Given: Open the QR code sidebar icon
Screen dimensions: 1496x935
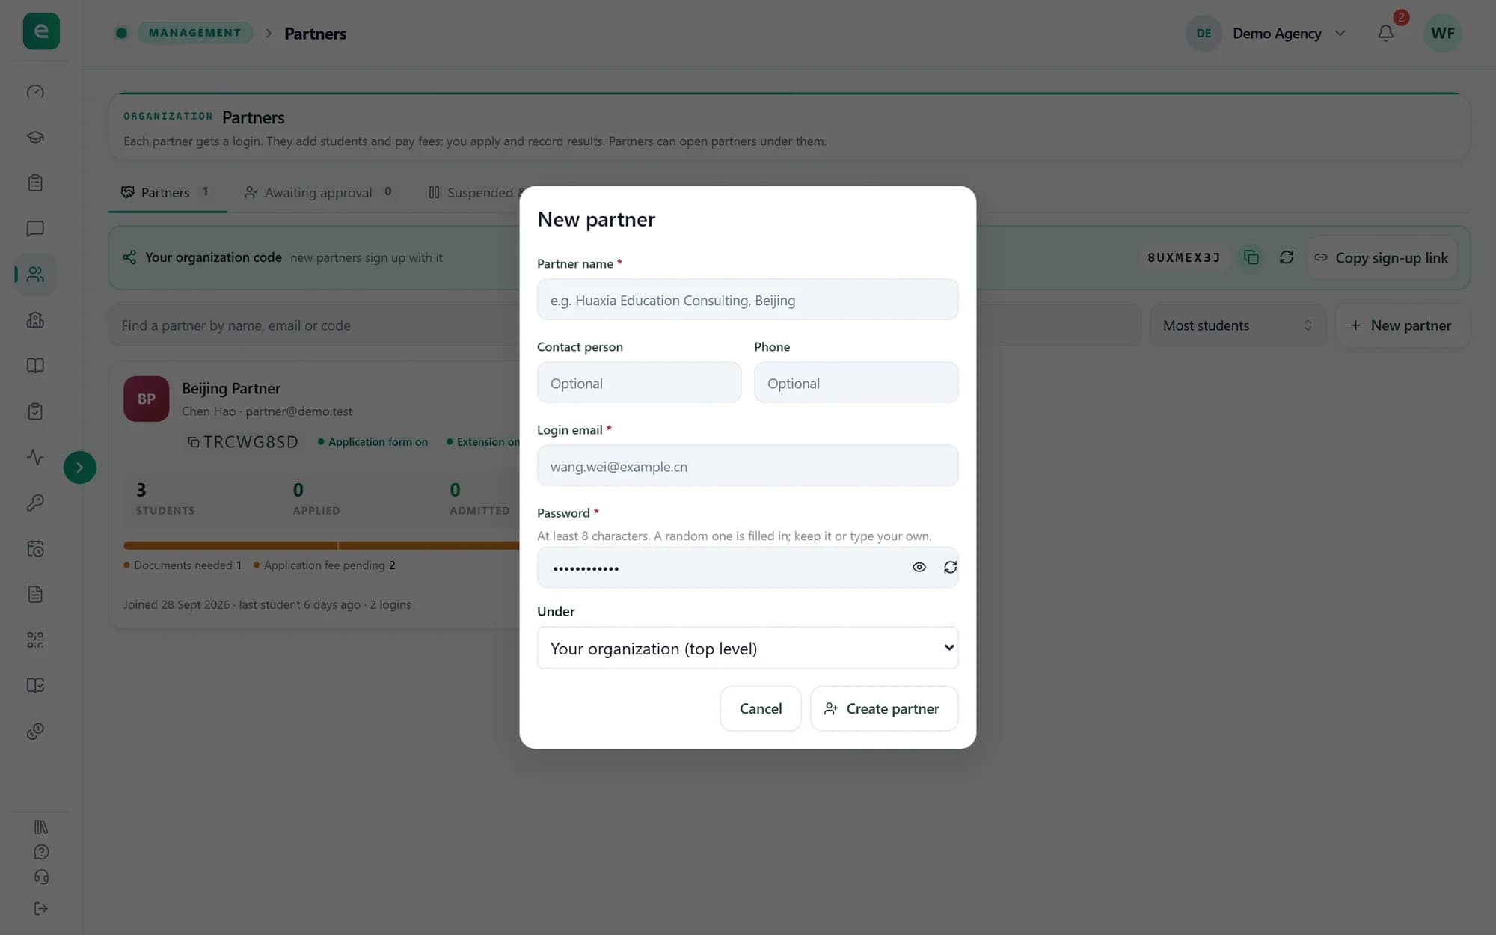Looking at the screenshot, I should 35,640.
